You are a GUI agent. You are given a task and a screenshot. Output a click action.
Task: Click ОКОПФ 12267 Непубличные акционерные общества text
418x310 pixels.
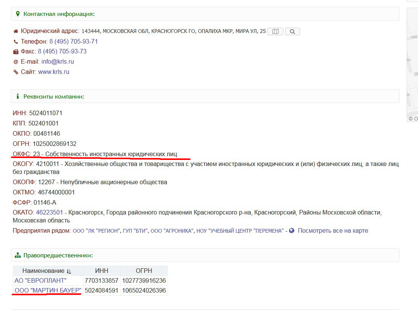tap(90, 182)
